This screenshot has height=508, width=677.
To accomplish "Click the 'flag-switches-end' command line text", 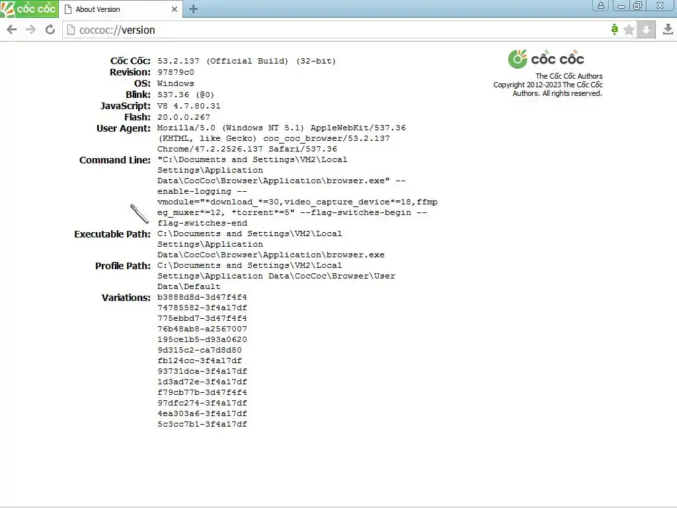I will pyautogui.click(x=202, y=224).
